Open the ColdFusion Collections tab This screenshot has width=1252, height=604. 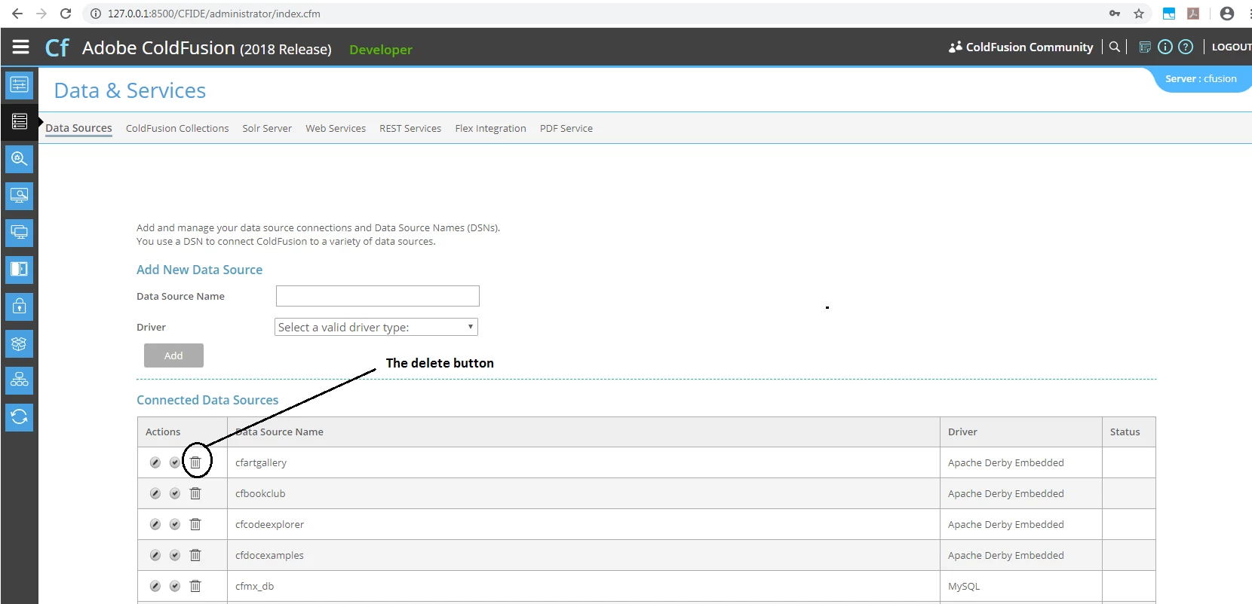pos(177,128)
